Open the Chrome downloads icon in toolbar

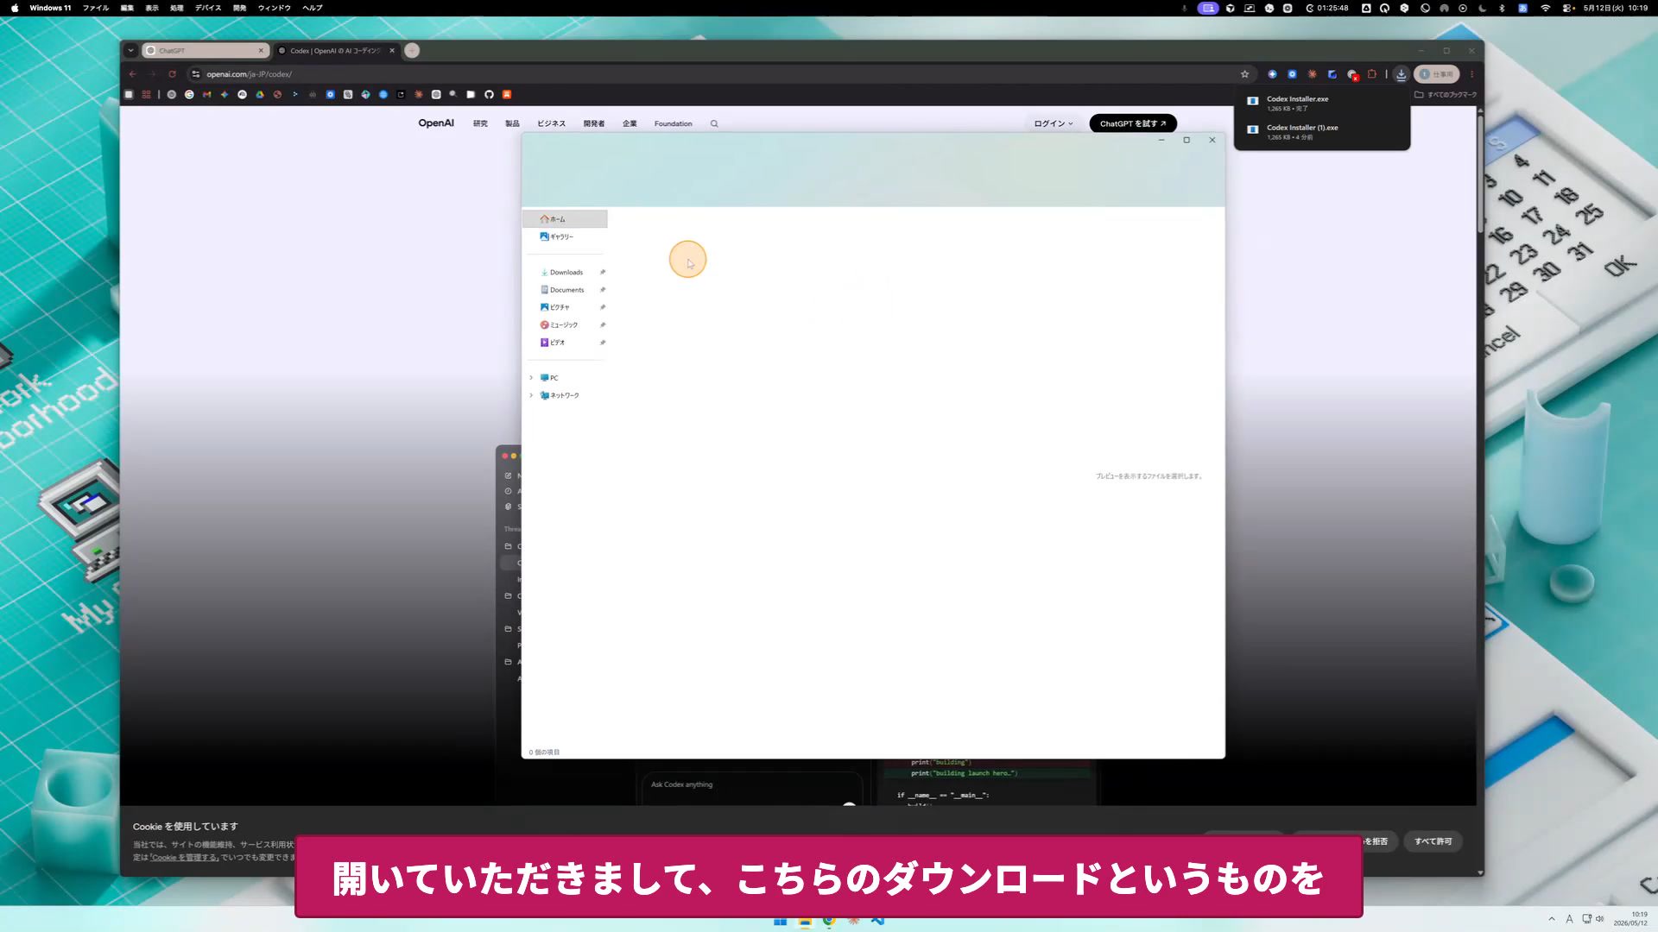[x=1401, y=74]
